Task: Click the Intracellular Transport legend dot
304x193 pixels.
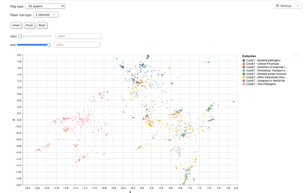Action: point(244,71)
